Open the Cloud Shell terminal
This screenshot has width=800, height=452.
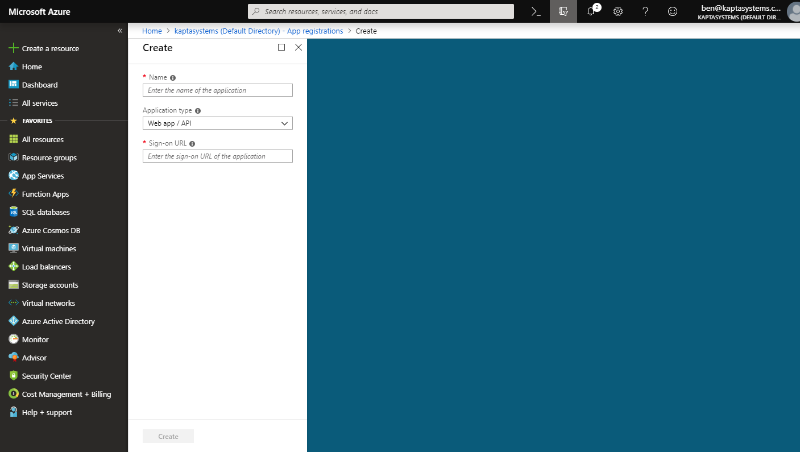click(x=534, y=11)
